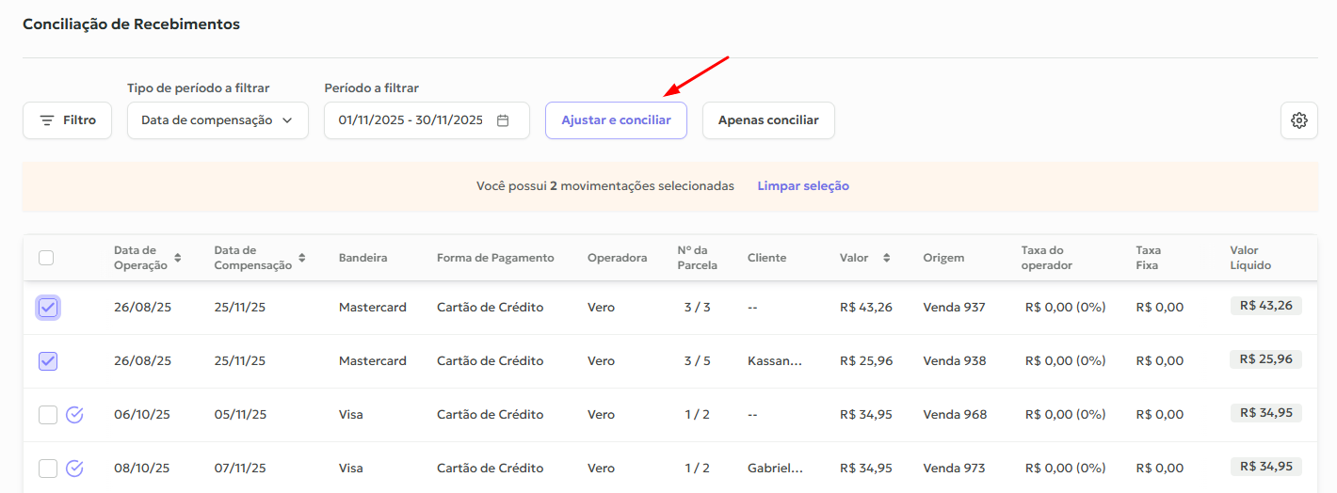Click the filter lines icon

[x=47, y=120]
